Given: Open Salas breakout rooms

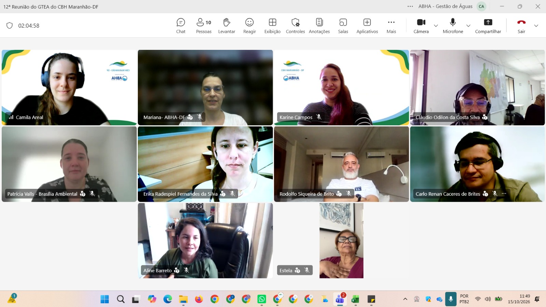Looking at the screenshot, I should pos(343,26).
